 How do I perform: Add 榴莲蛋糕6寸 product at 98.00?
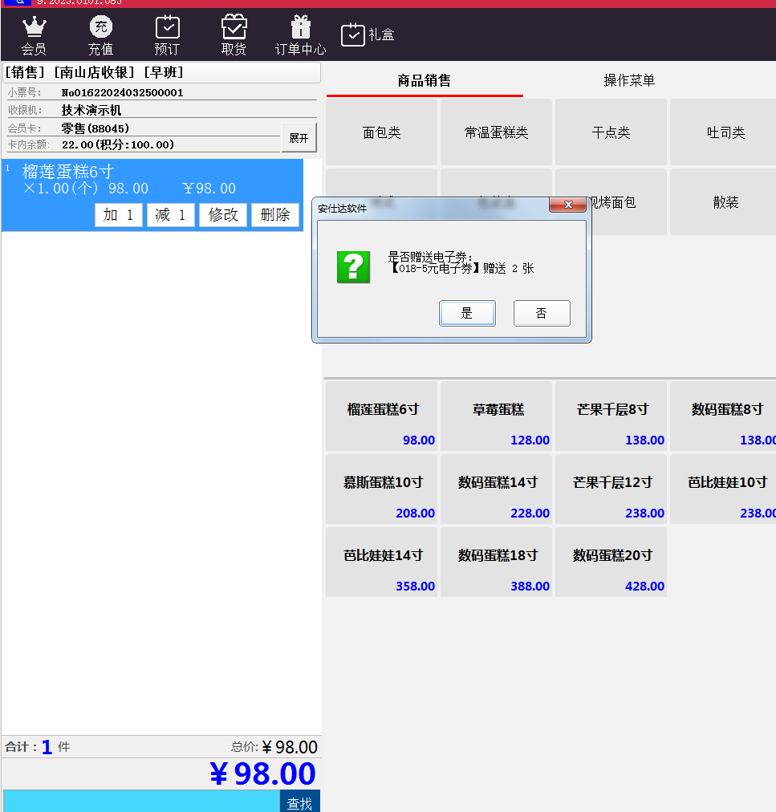pyautogui.click(x=382, y=416)
